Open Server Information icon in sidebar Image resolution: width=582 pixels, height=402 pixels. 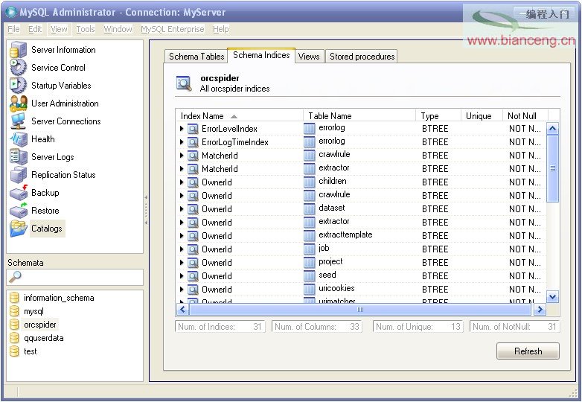pyautogui.click(x=18, y=50)
